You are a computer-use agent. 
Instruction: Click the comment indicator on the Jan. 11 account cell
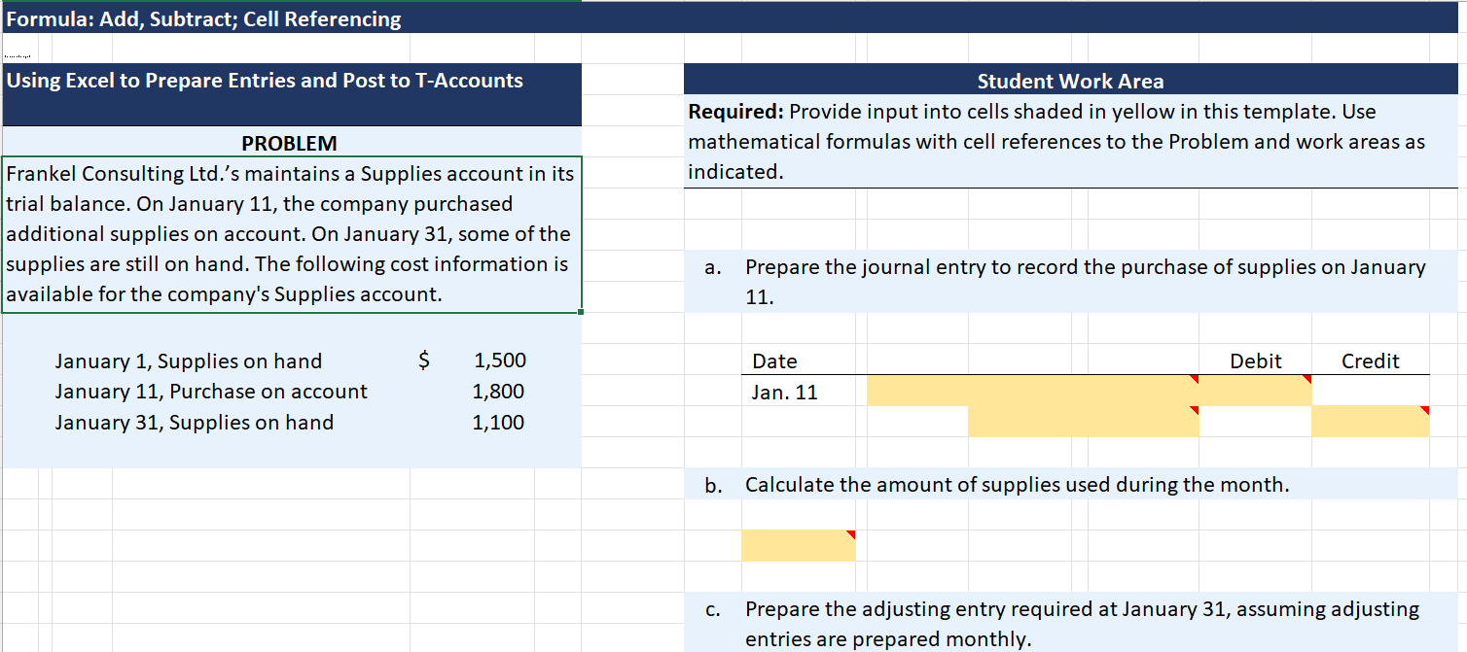pyautogui.click(x=1193, y=381)
